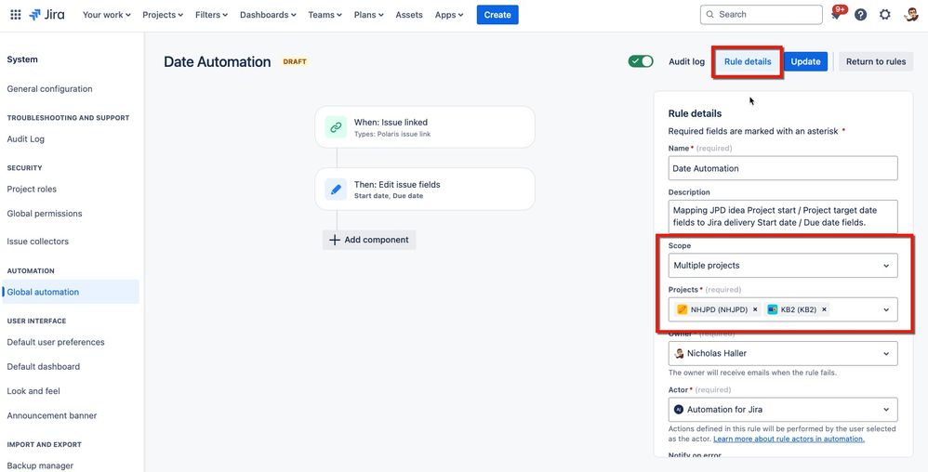
Task: Go to Assets in top navigation
Action: (x=409, y=15)
